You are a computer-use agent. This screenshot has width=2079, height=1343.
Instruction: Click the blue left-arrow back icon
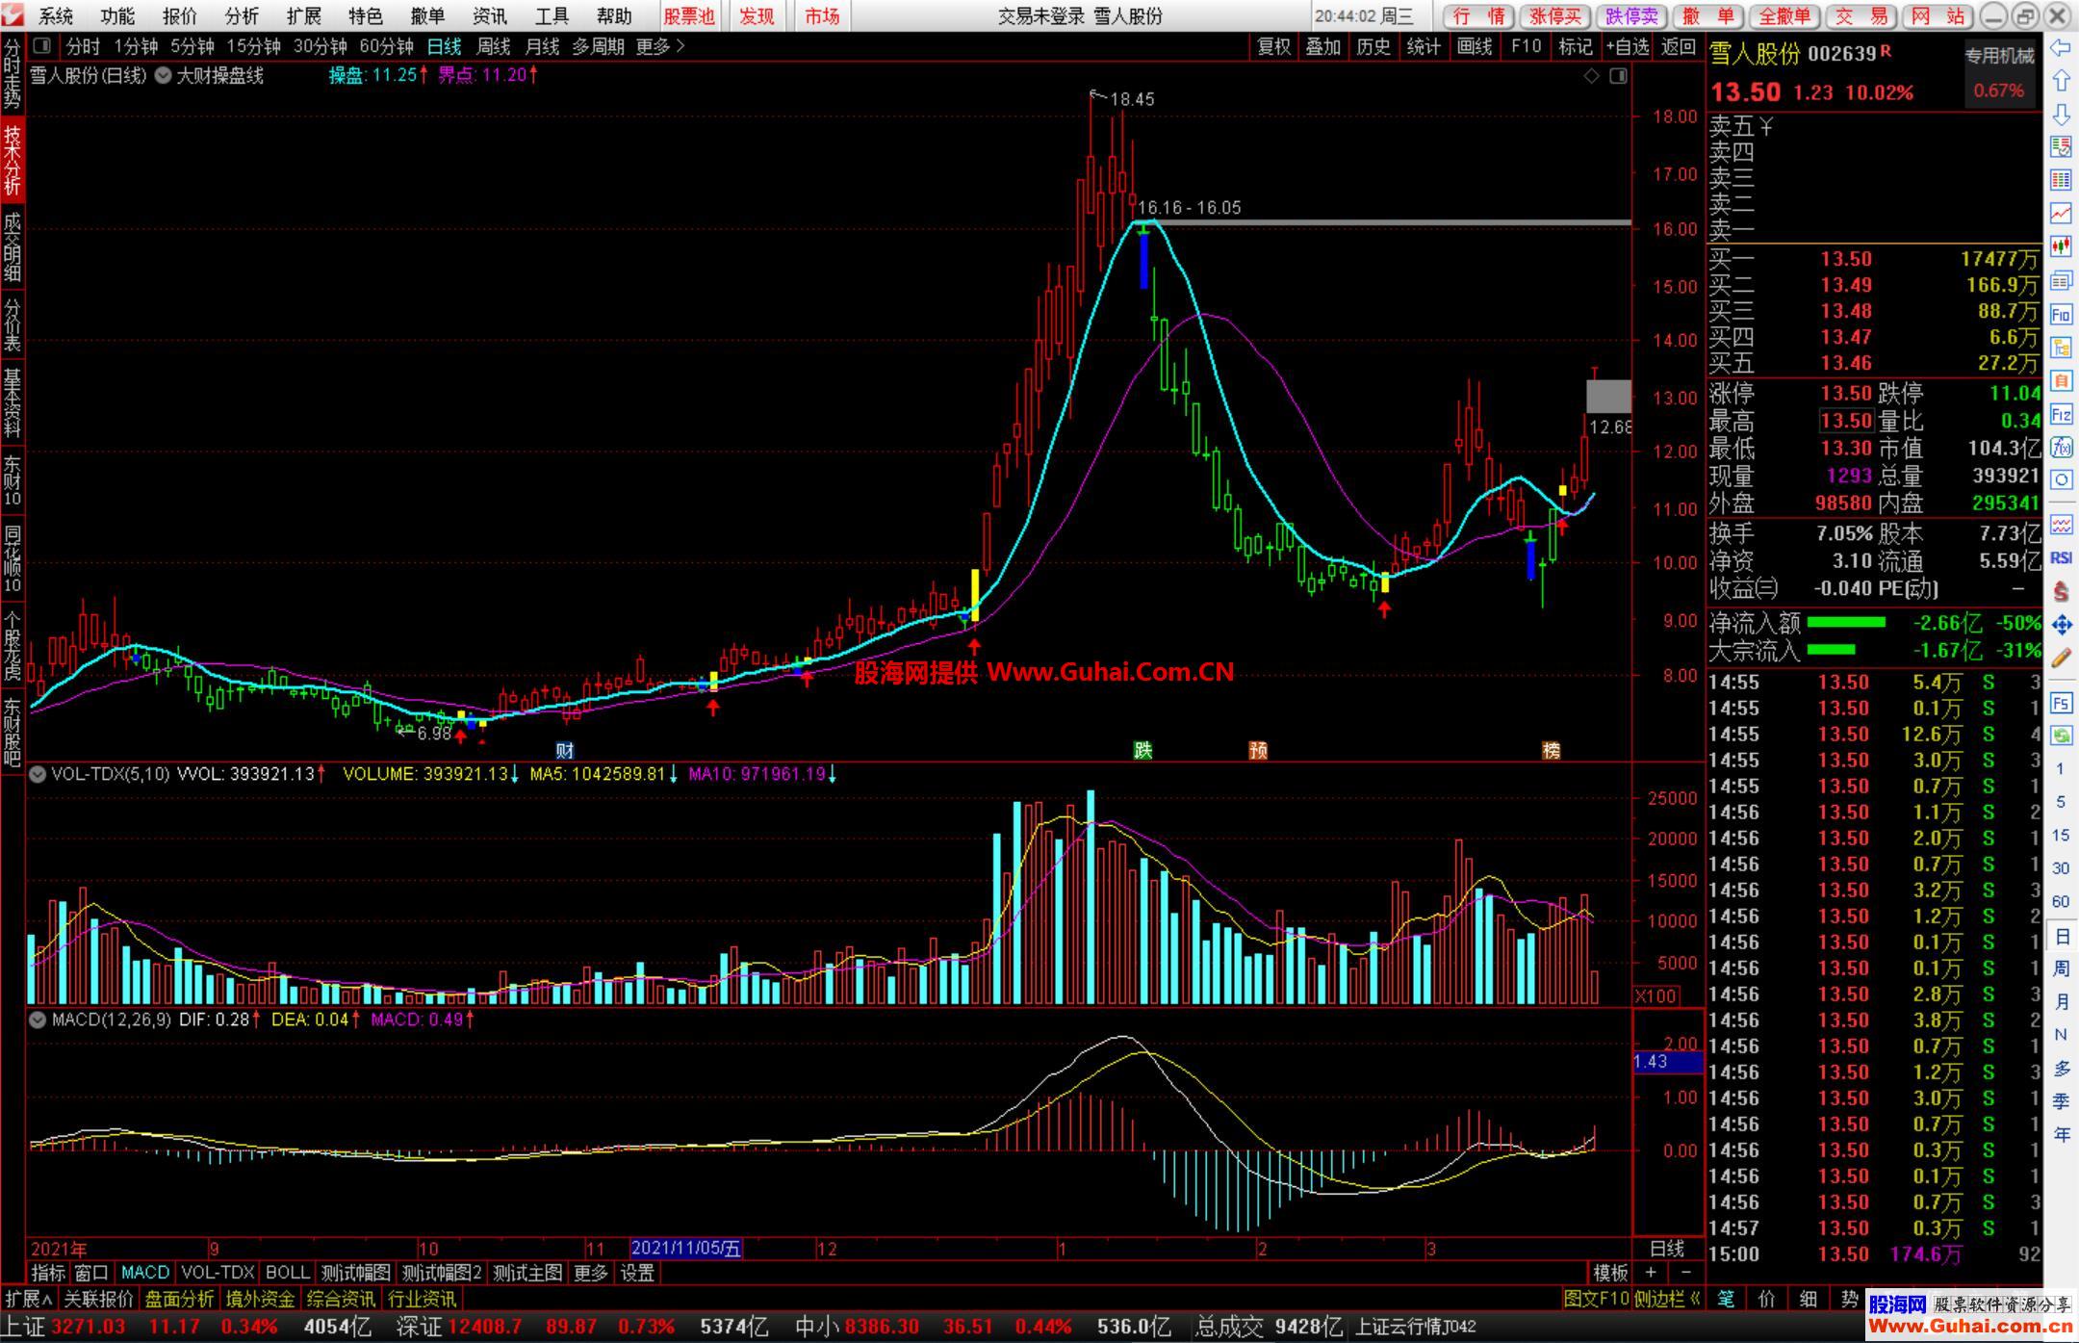(2061, 47)
